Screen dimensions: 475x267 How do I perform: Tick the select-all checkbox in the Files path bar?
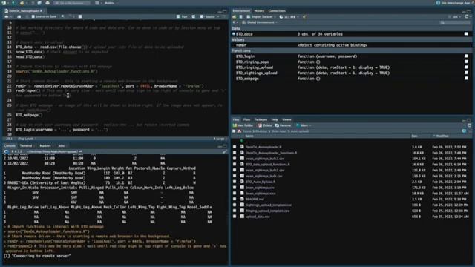pyautogui.click(x=234, y=131)
